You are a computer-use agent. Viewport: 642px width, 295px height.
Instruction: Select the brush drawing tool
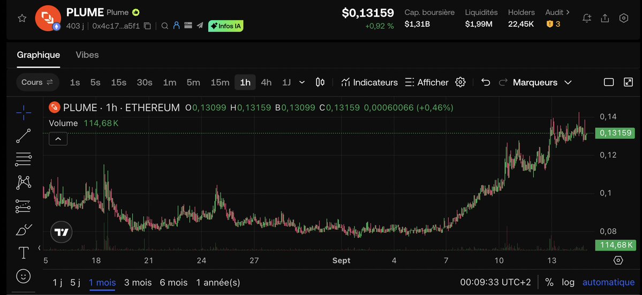24,230
